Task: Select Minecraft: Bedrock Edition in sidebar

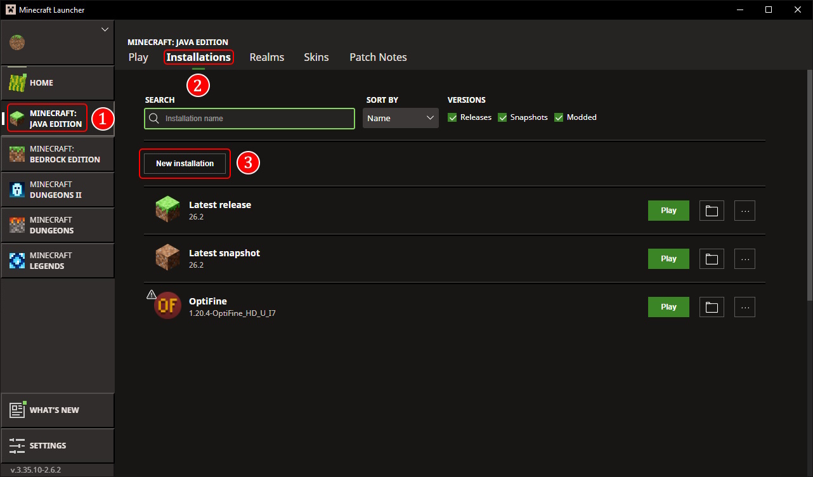Action: pyautogui.click(x=57, y=154)
